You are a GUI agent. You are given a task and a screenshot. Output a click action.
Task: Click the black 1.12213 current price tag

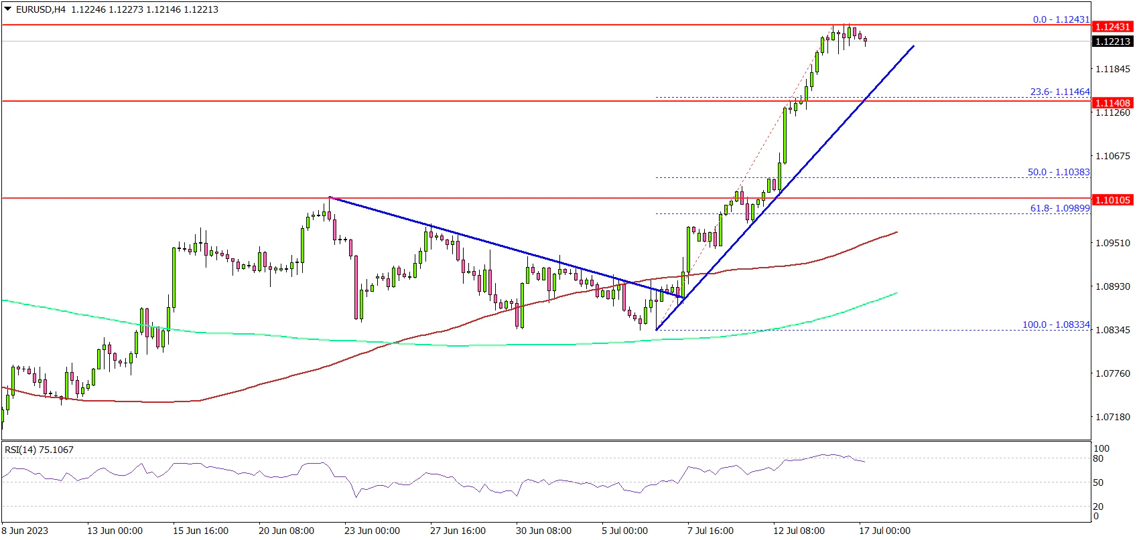click(x=1112, y=41)
